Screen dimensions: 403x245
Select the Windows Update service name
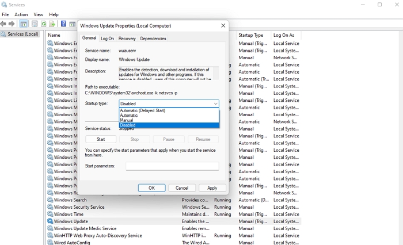pyautogui.click(x=71, y=221)
